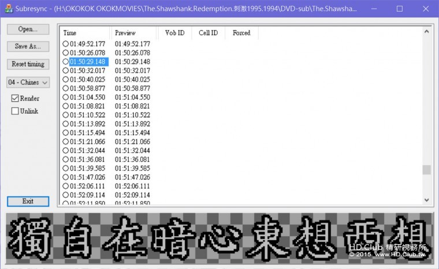Select Time cell 01:51:21.066
The width and height of the screenshot is (439, 269).
[x=87, y=141]
